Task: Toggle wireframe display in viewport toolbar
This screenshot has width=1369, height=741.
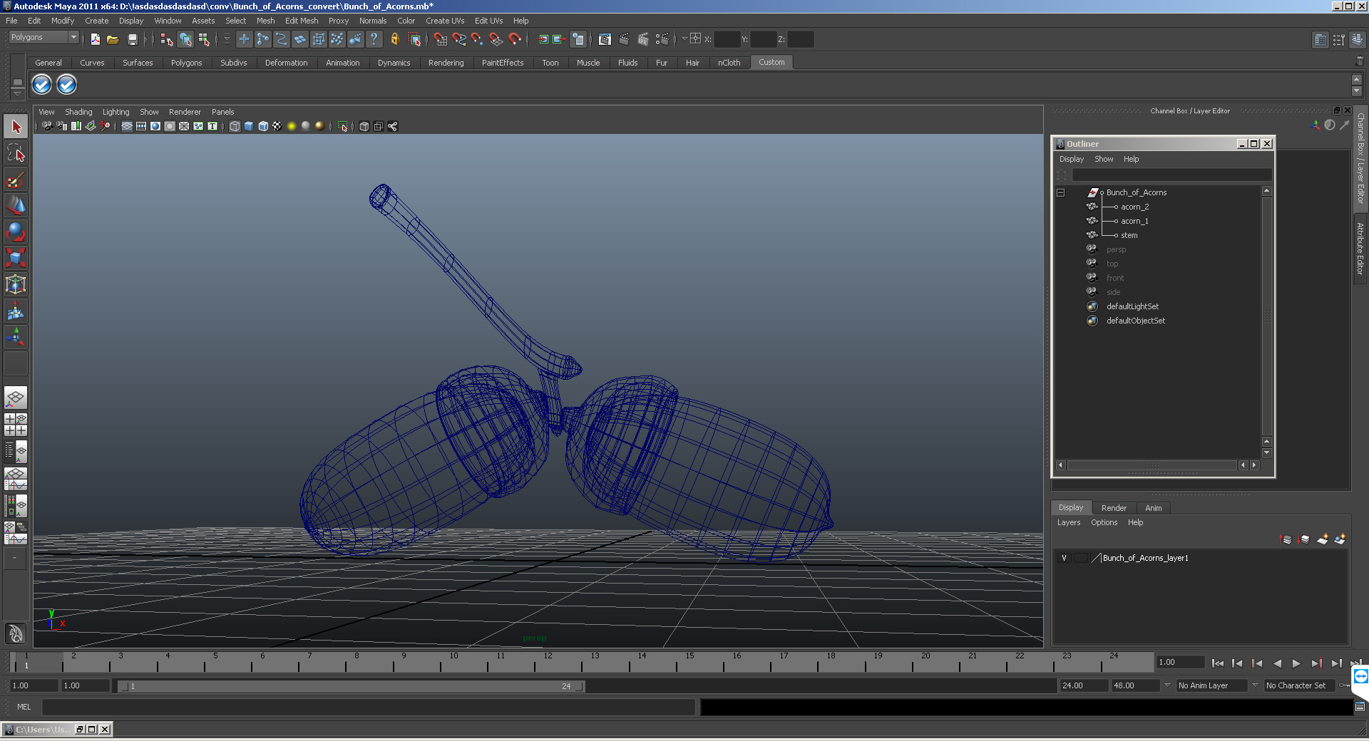Action: tap(235, 126)
